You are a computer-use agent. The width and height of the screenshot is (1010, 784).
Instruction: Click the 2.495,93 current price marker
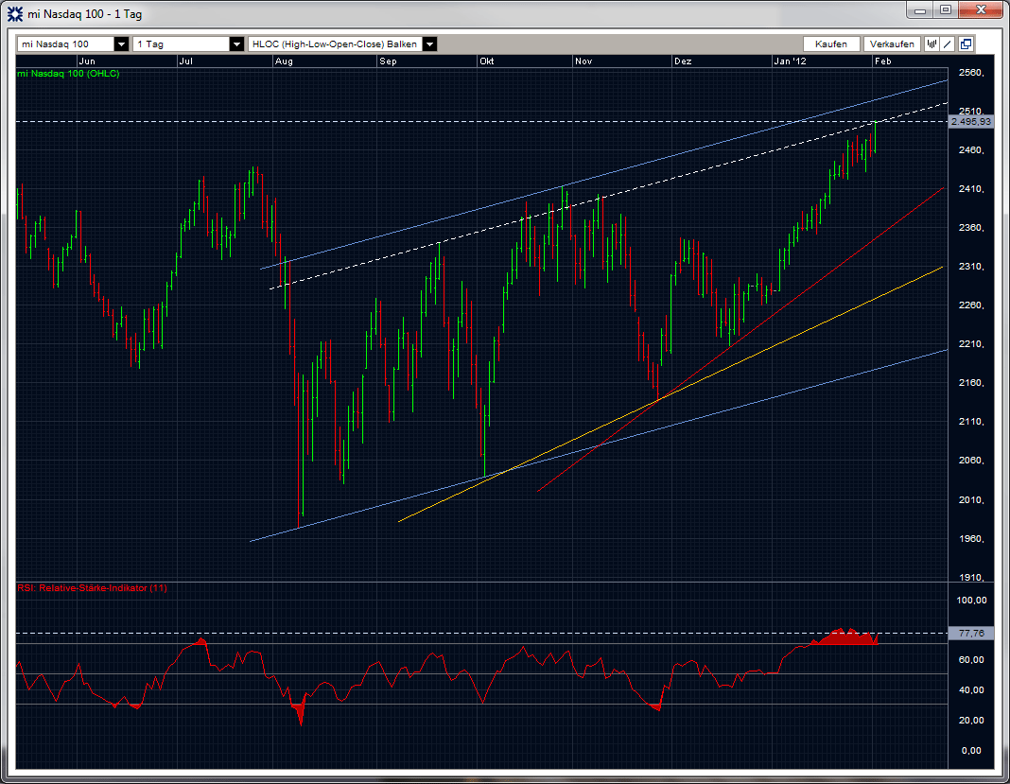(970, 121)
